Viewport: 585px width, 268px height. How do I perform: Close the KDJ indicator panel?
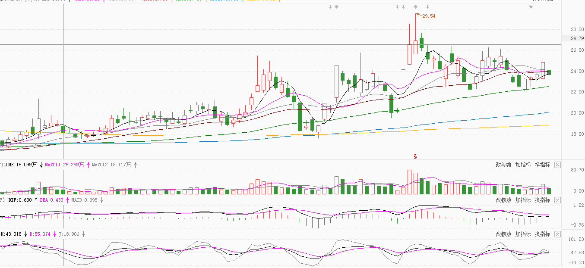(x=557, y=234)
